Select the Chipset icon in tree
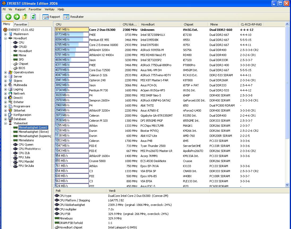Viewport: 291px width, 229px height. coord(15,64)
